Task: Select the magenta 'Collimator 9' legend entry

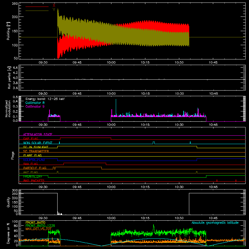Action: [35, 106]
